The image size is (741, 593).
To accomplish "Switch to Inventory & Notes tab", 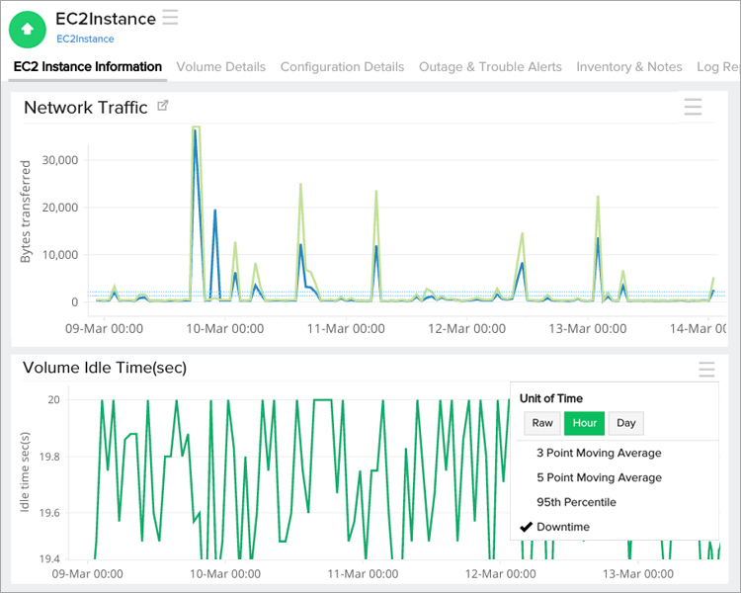I will pyautogui.click(x=629, y=66).
